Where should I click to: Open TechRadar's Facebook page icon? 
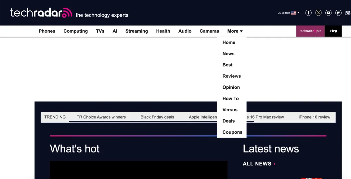click(308, 13)
